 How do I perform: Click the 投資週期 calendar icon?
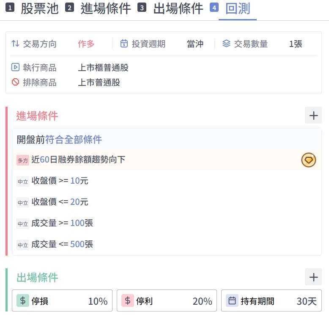(x=124, y=44)
